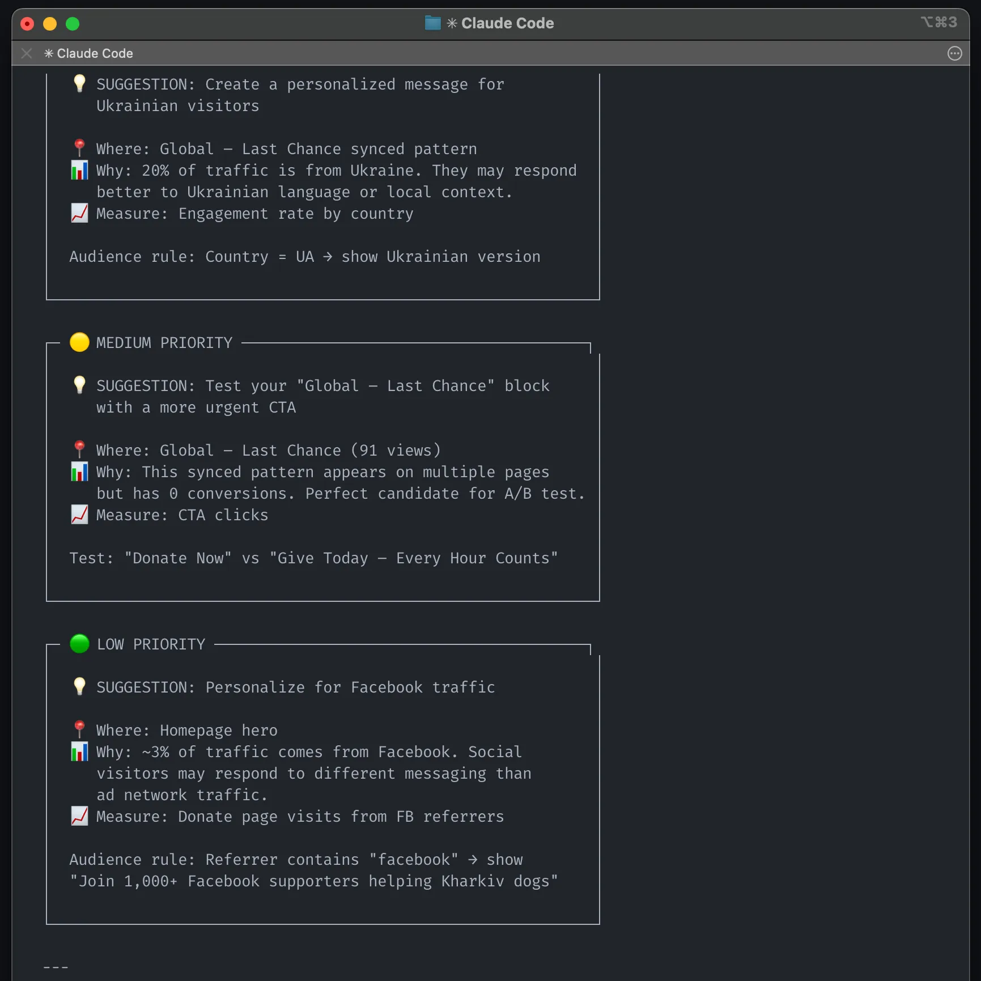Click trend chart icon beside 'Engagement rate by country'
The height and width of the screenshot is (981, 981).
click(x=79, y=213)
